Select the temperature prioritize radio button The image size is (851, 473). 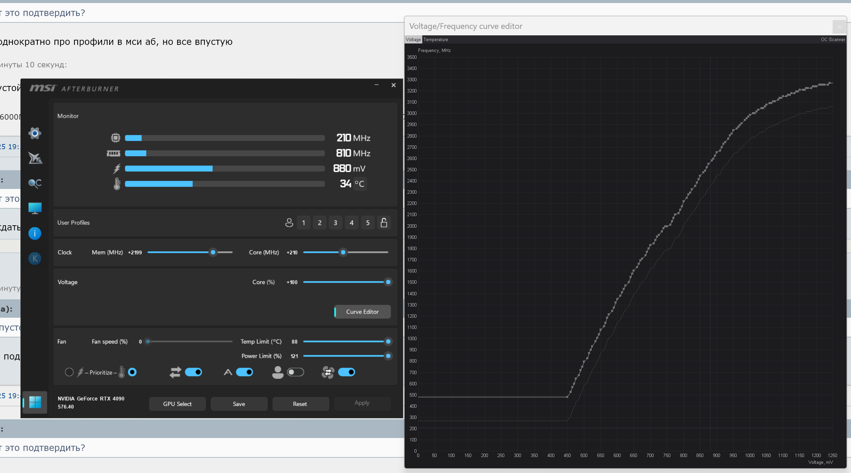click(x=132, y=372)
